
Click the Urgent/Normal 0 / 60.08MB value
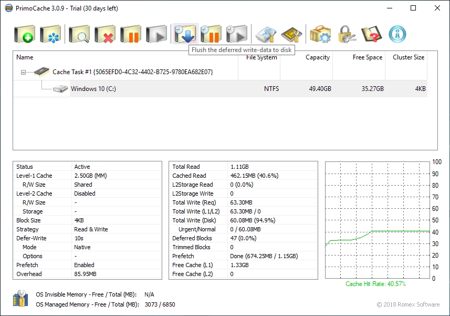245,229
